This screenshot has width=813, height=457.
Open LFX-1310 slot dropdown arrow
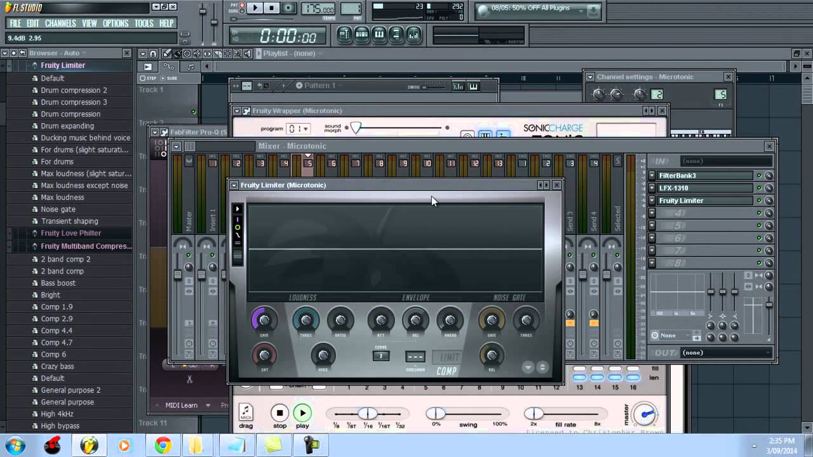coord(652,189)
